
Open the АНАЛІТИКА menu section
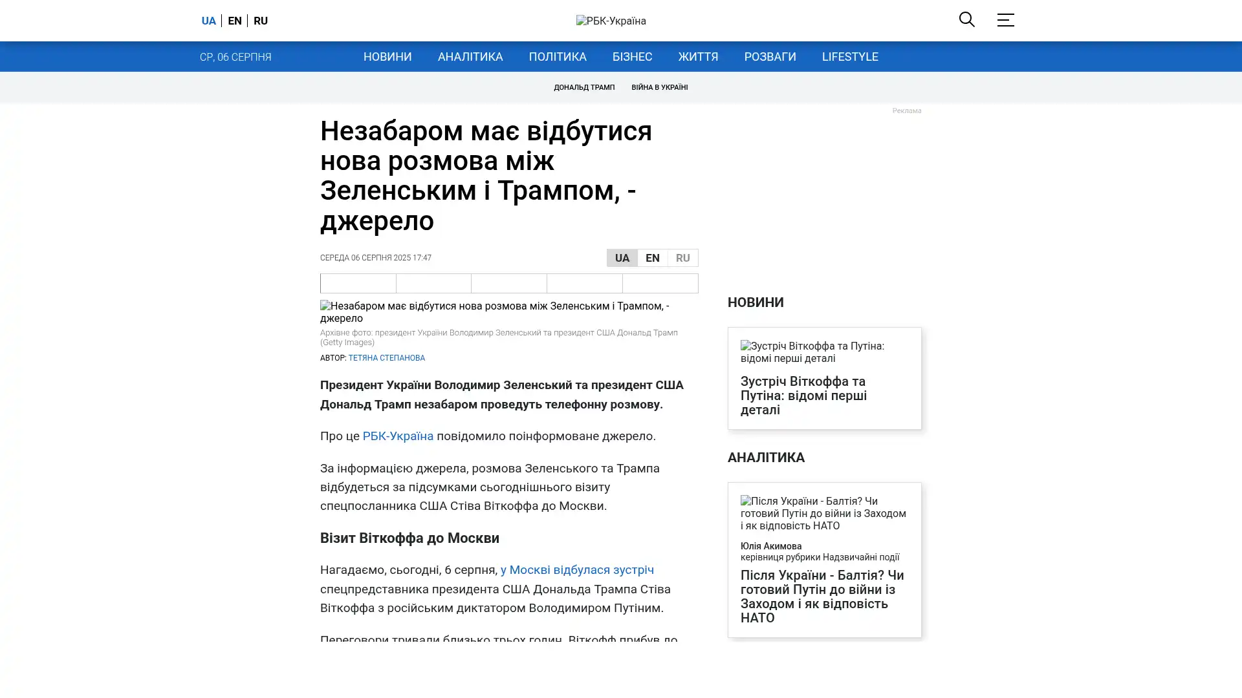[470, 57]
